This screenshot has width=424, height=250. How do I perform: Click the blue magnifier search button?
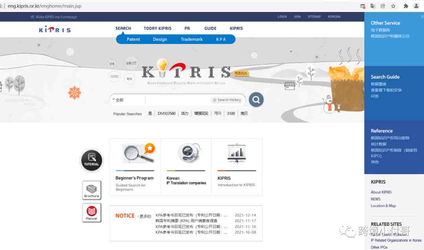256,100
